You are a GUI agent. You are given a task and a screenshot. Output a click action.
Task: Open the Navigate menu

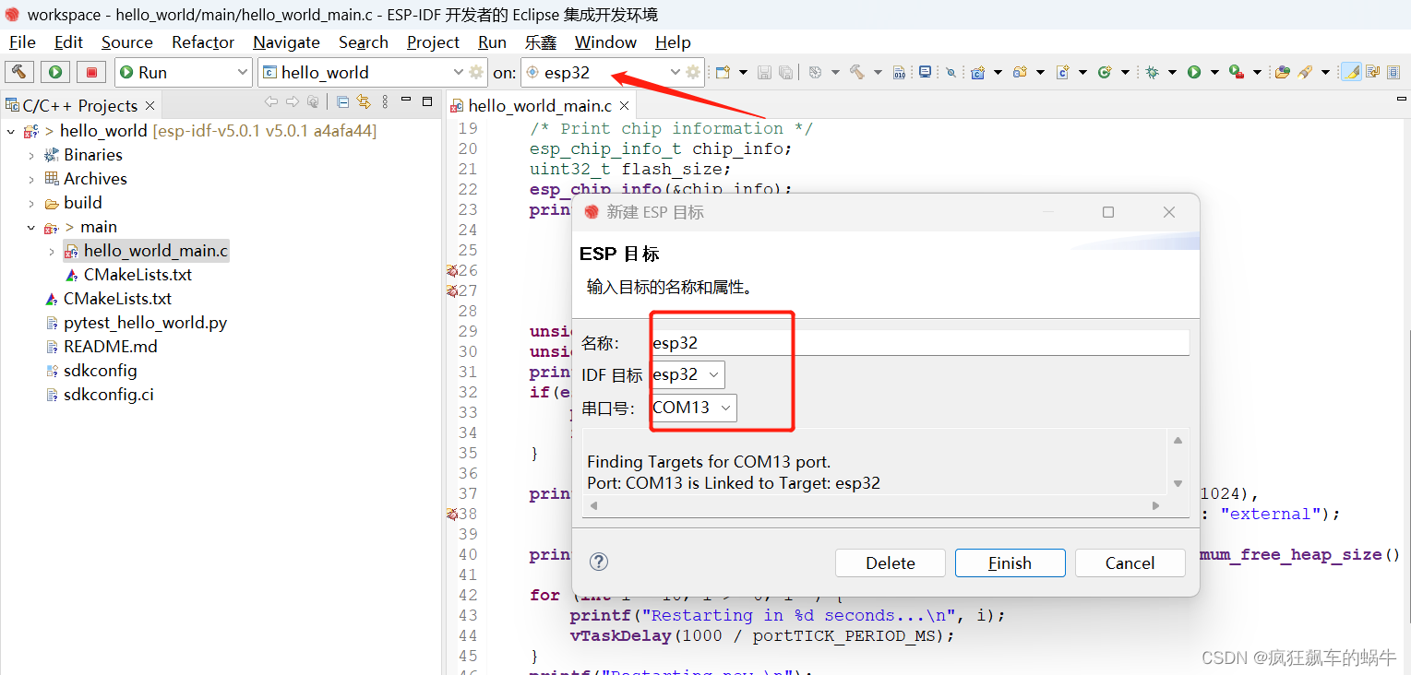tap(286, 42)
